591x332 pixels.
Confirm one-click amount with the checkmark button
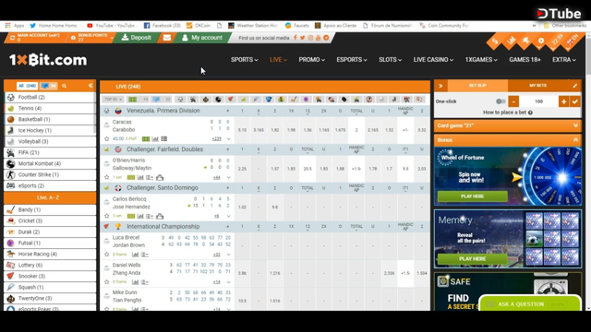tap(574, 101)
